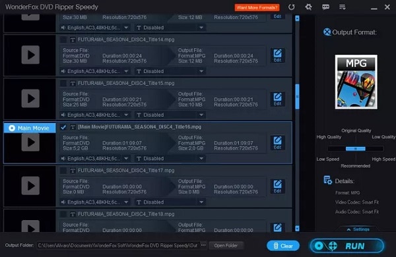Click the RUN button

347,246
